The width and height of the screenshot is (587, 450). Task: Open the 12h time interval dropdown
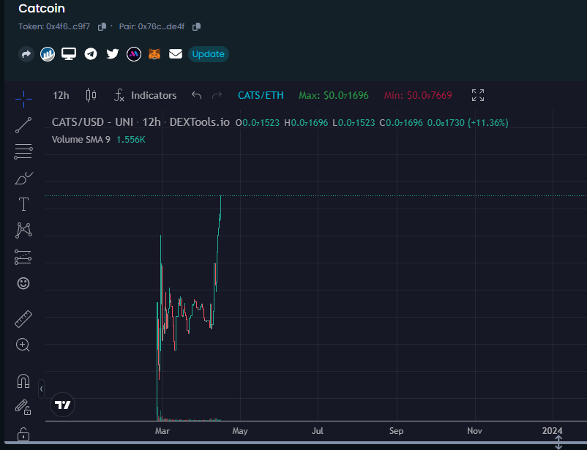(x=61, y=95)
